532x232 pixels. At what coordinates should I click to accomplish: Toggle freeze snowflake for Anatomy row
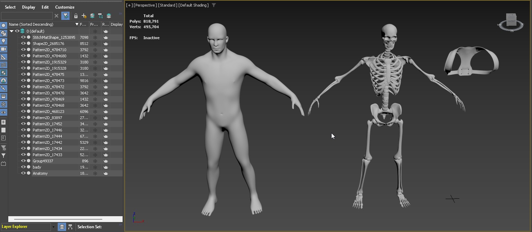point(95,173)
